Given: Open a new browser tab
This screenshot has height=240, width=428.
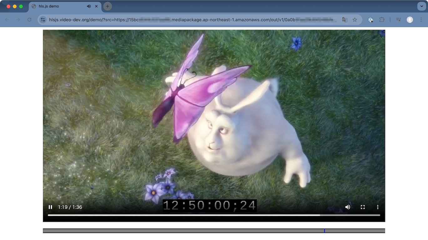Looking at the screenshot, I should [107, 6].
